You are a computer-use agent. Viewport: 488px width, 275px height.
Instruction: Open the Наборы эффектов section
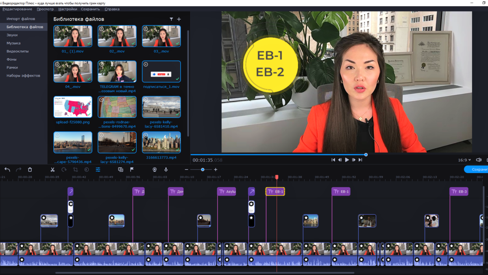point(23,76)
